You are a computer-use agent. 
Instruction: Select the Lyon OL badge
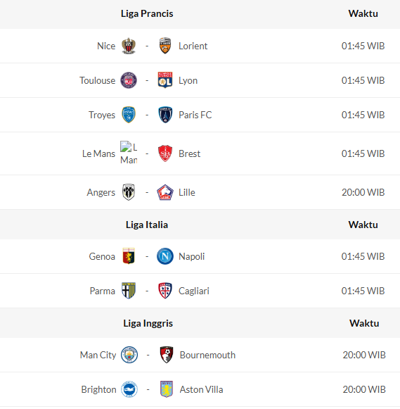[165, 80]
